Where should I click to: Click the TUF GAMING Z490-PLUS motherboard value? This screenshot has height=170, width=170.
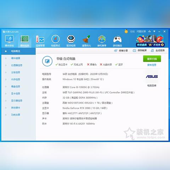98,92
